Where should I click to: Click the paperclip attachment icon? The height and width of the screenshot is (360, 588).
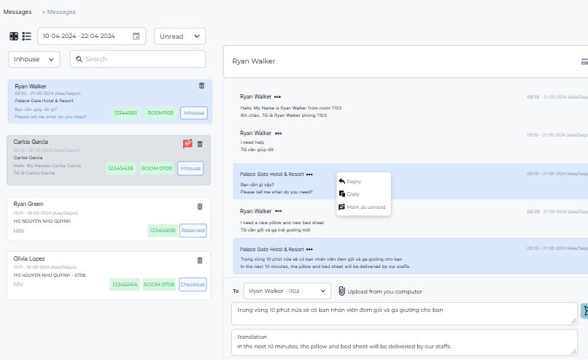(341, 291)
